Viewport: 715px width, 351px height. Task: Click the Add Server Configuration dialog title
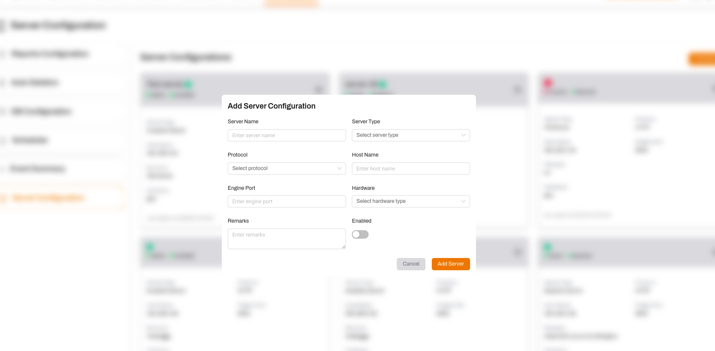click(271, 106)
